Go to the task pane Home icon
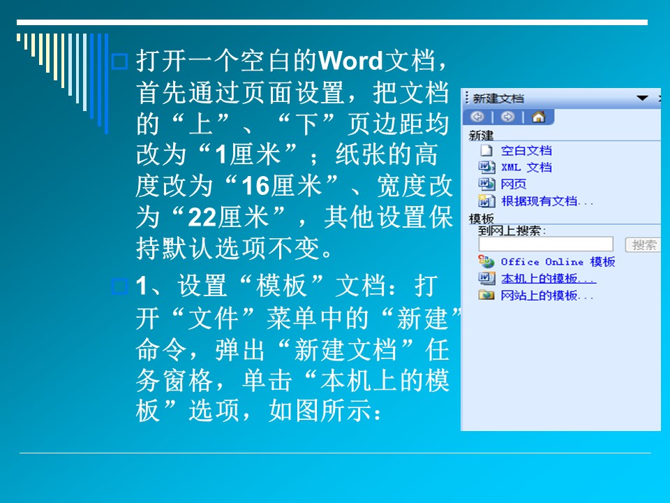Image resolution: width=670 pixels, height=503 pixels. (x=538, y=117)
